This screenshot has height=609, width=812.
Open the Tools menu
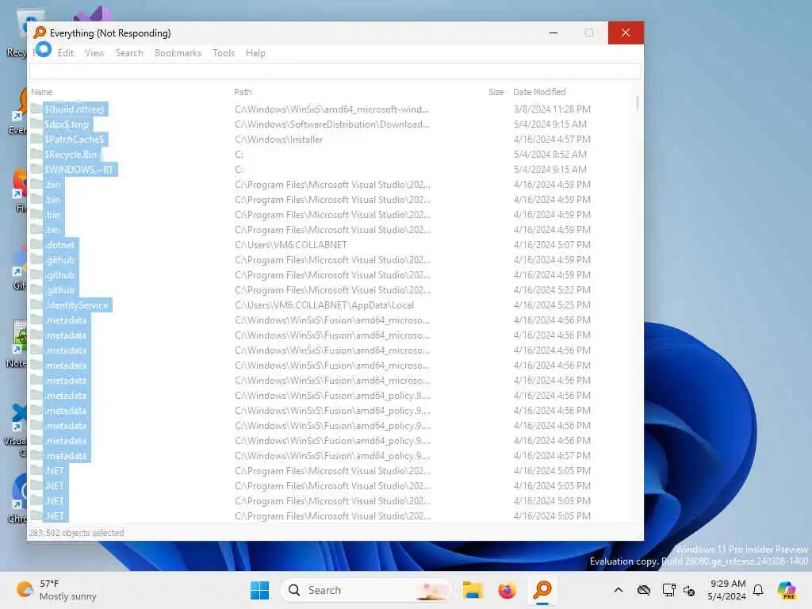tap(223, 53)
